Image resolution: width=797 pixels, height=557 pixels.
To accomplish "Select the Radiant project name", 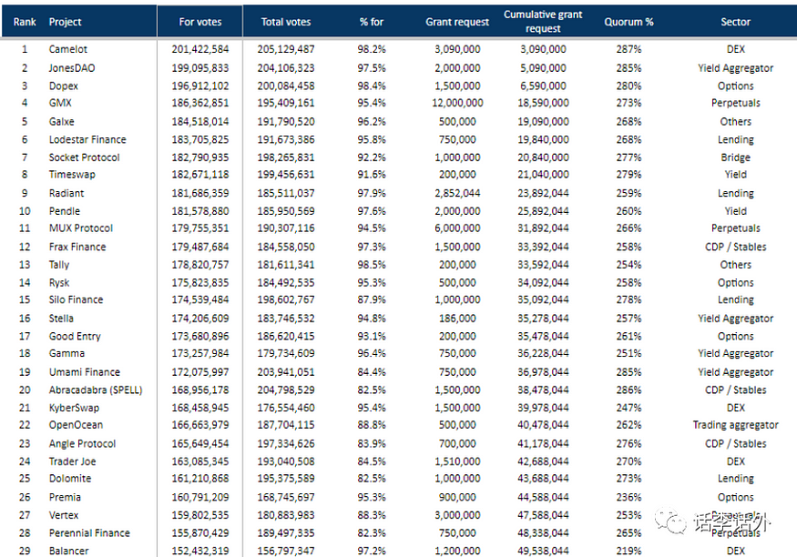I will tap(66, 193).
